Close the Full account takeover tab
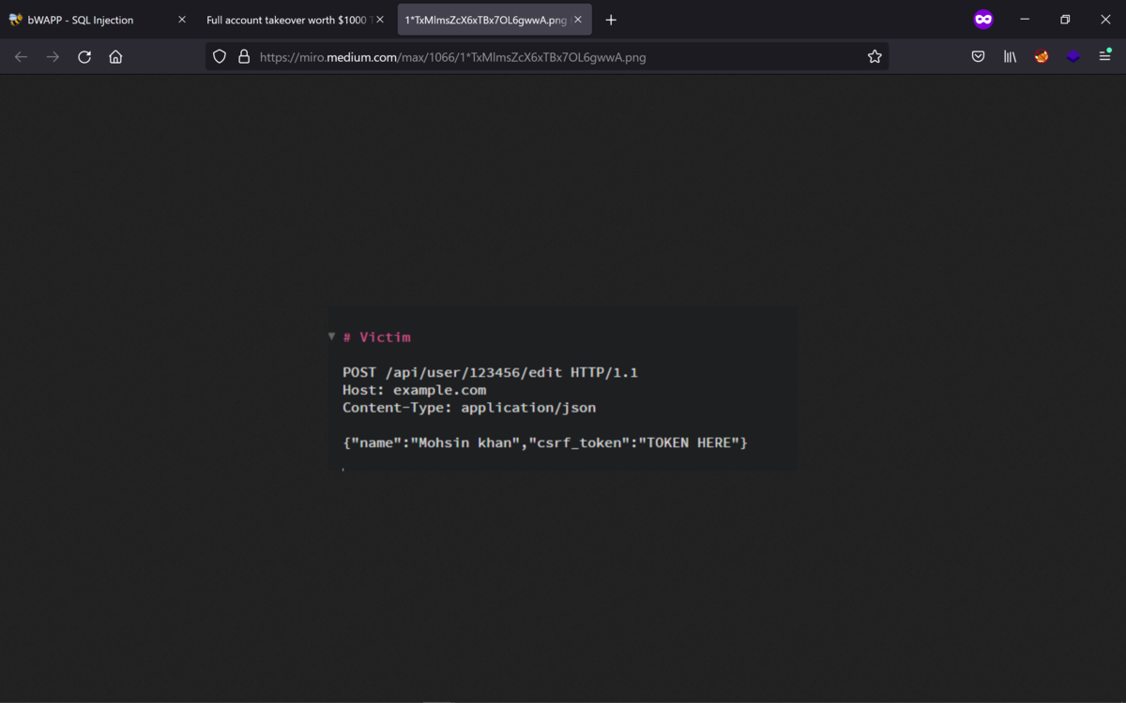The width and height of the screenshot is (1126, 703). [380, 20]
